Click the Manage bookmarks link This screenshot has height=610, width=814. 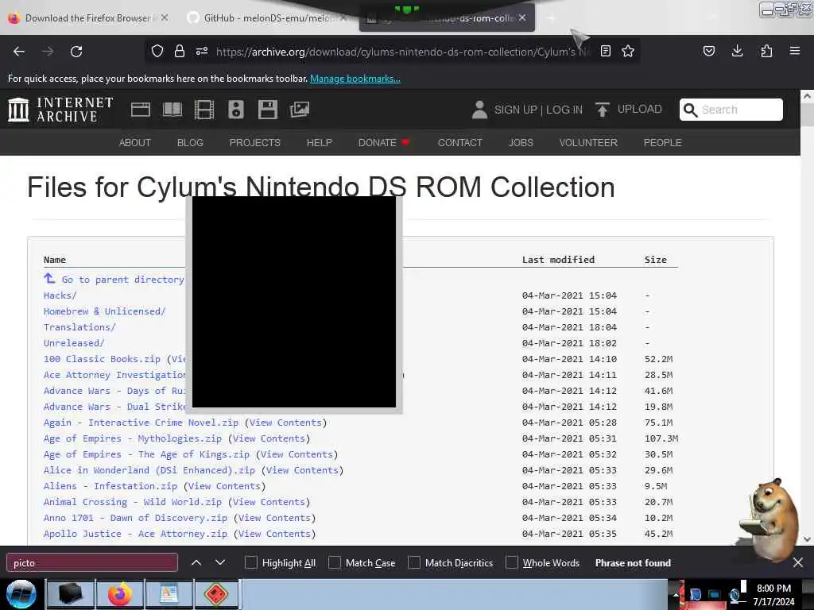click(x=355, y=79)
